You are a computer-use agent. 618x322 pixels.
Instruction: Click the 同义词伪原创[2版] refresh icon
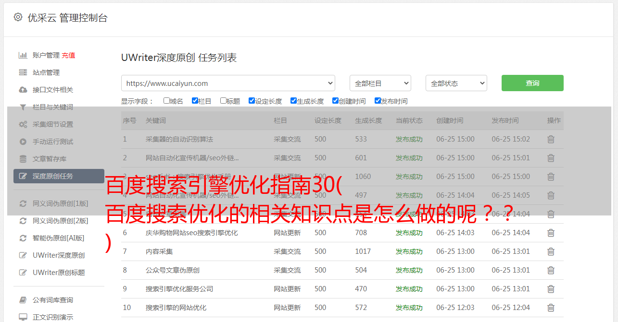click(x=23, y=221)
